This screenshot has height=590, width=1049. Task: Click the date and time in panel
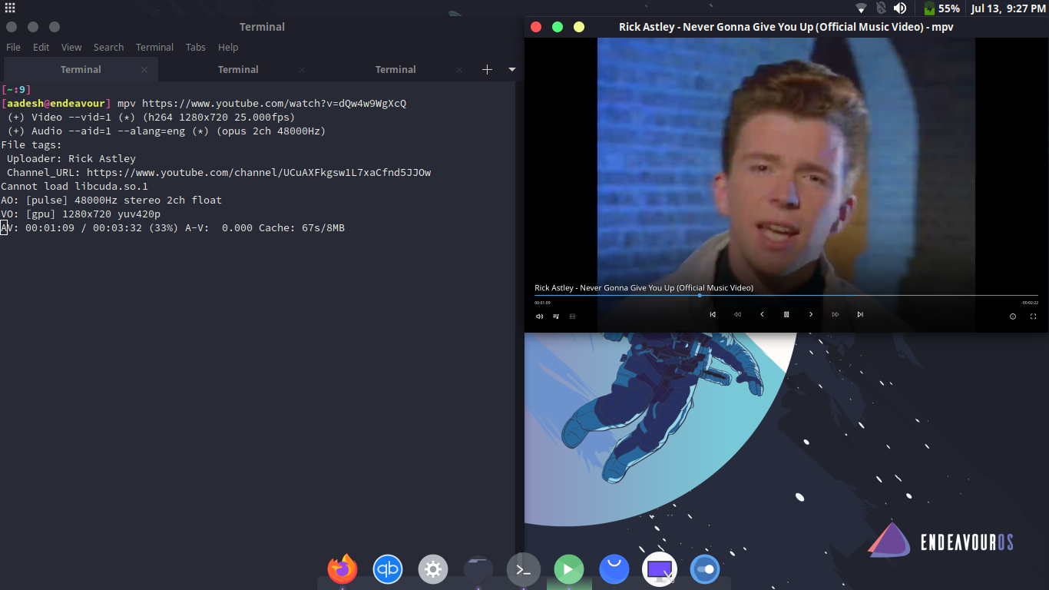(1008, 8)
